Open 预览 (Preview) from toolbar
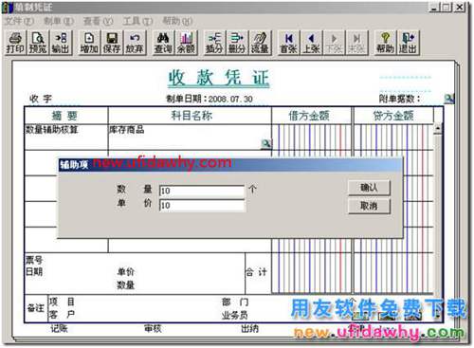474x348 pixels. (x=38, y=43)
